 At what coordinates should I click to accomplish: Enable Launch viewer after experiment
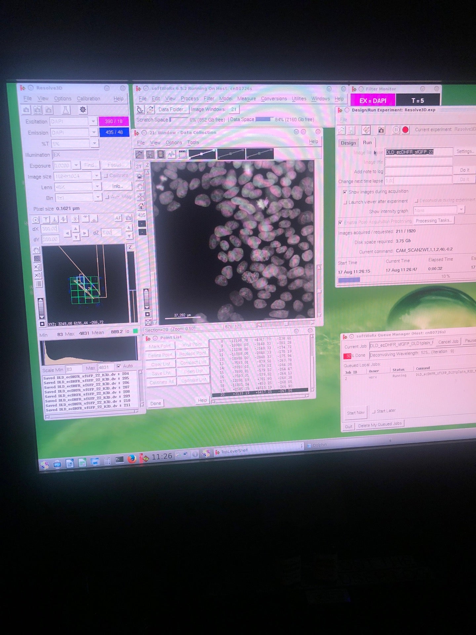[345, 202]
